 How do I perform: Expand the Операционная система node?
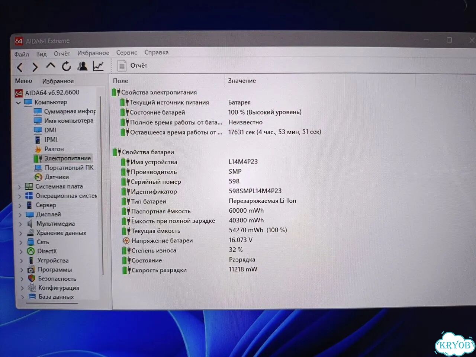[x=20, y=196]
